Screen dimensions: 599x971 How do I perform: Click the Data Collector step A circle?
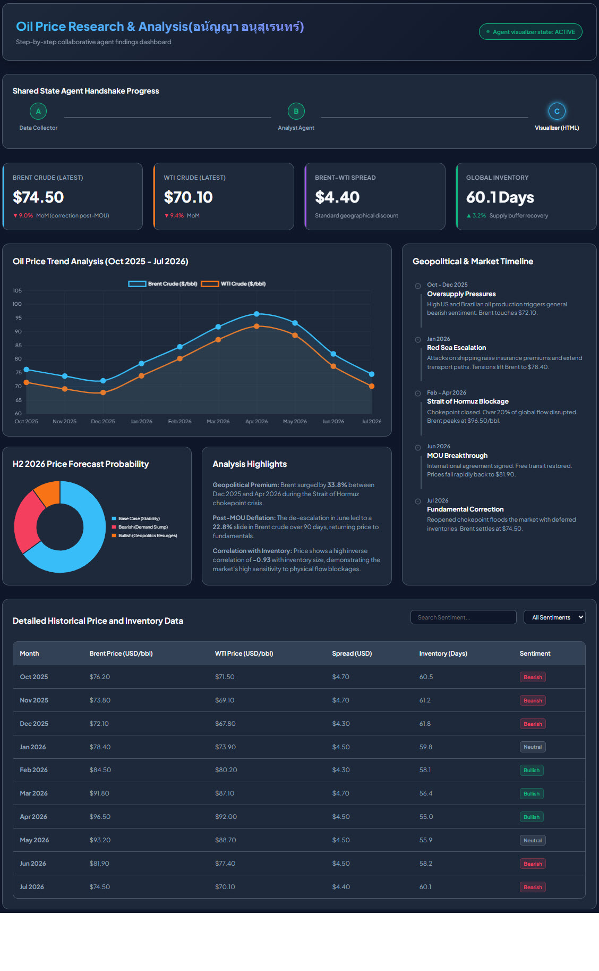[x=38, y=112]
